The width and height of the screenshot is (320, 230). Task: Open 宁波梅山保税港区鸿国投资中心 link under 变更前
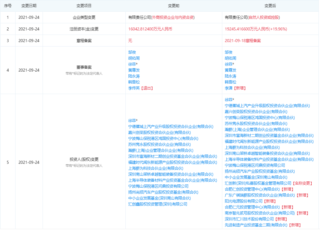click(163, 138)
